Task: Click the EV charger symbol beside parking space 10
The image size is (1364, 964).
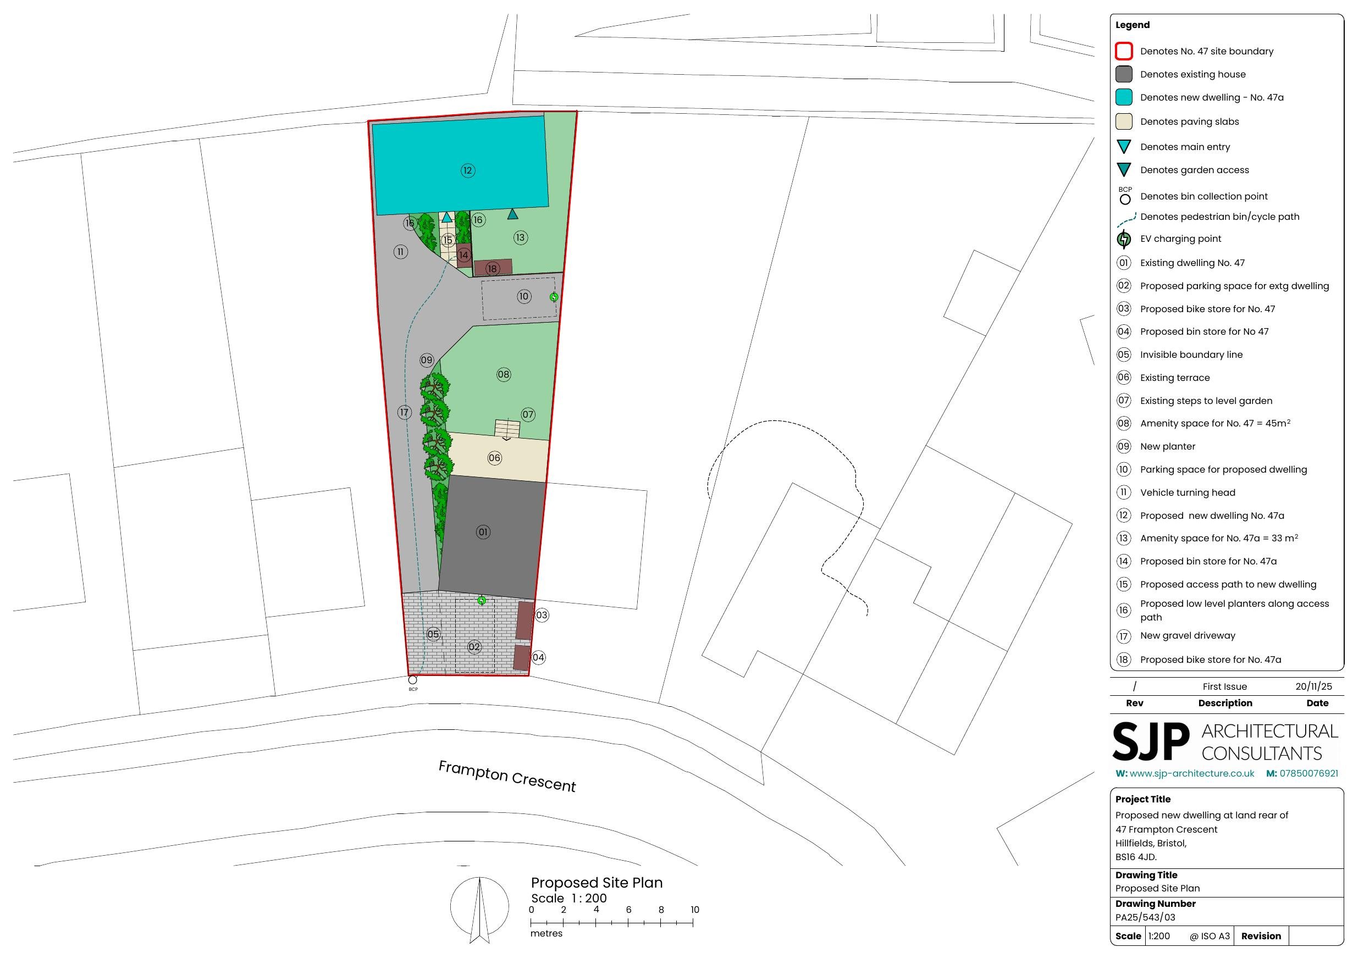Action: [x=554, y=297]
